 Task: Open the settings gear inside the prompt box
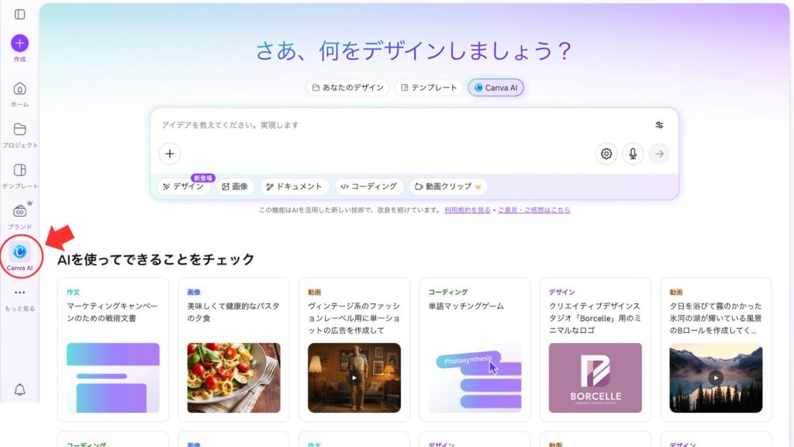[x=606, y=154]
